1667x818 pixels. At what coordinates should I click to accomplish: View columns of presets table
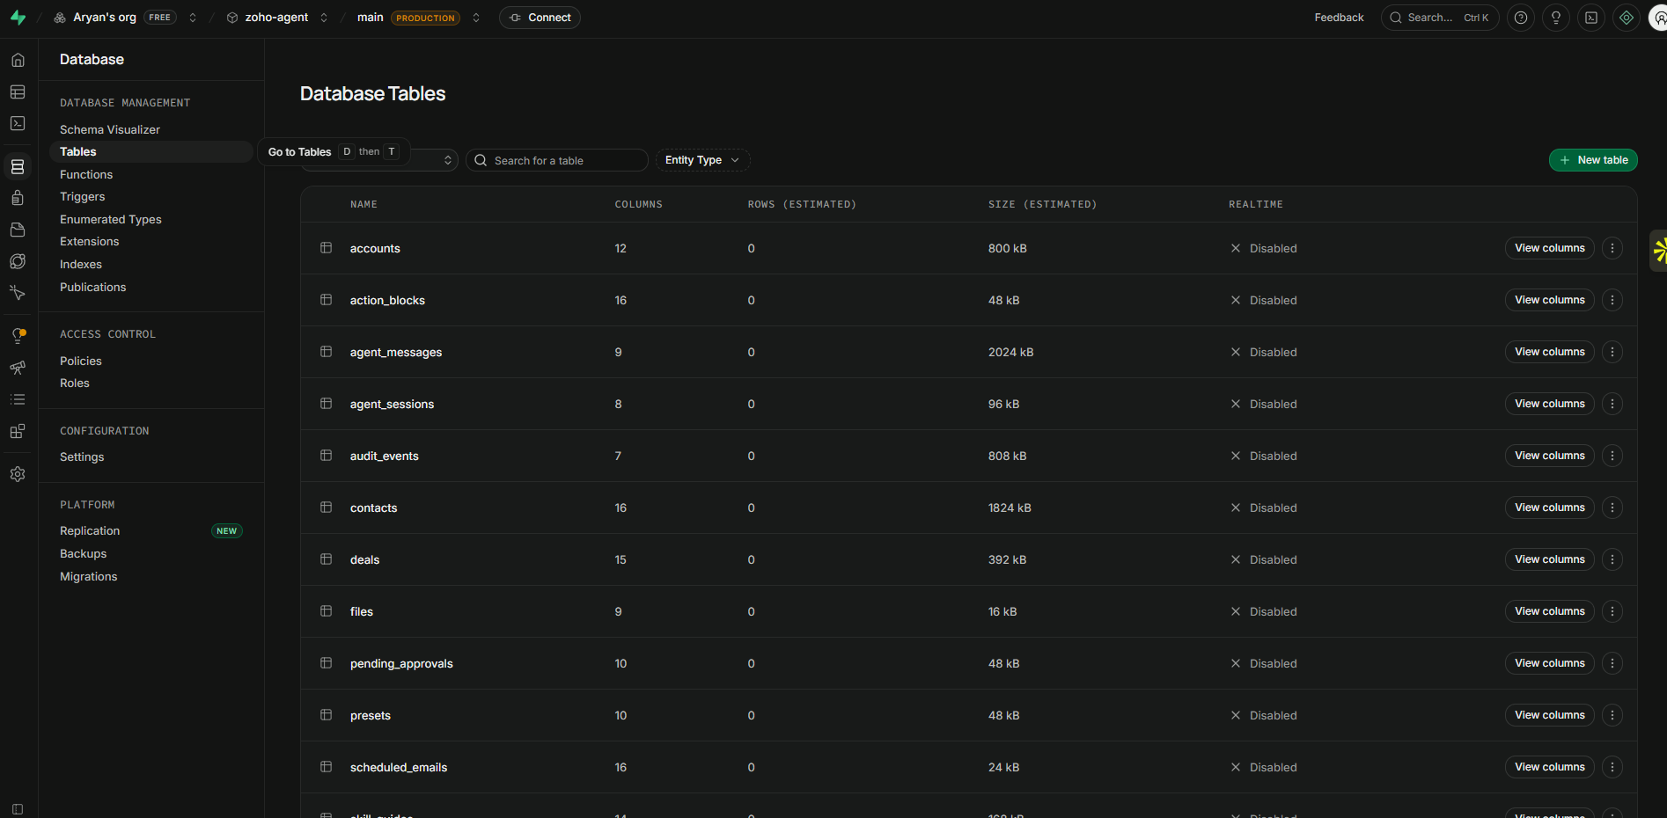[1550, 715]
